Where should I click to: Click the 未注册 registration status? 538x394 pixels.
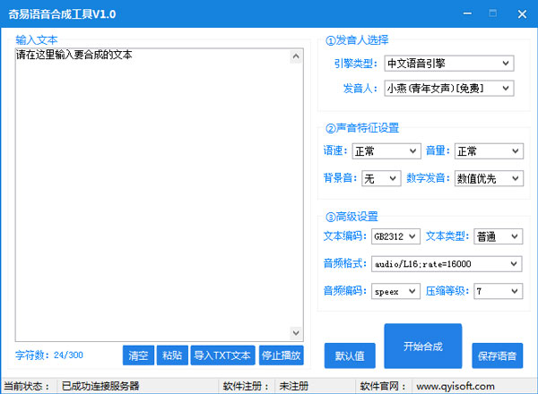click(x=294, y=387)
